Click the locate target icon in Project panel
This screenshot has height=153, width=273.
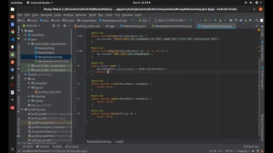click(x=54, y=25)
